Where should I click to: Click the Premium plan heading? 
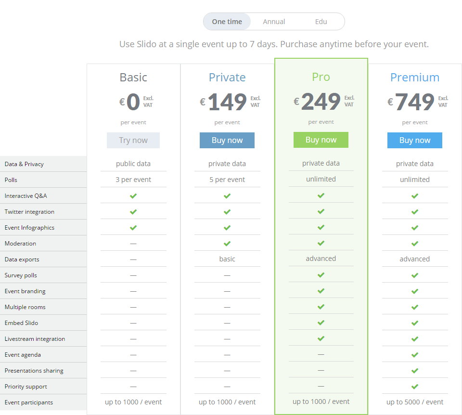point(415,78)
